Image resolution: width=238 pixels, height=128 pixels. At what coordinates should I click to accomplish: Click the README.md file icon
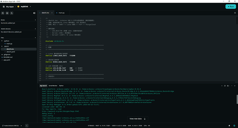(x=2, y=57)
